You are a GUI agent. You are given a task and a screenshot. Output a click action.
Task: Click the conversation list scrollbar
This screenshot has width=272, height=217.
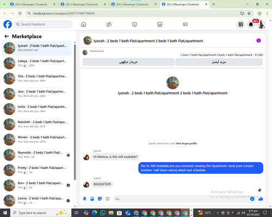click(75, 112)
